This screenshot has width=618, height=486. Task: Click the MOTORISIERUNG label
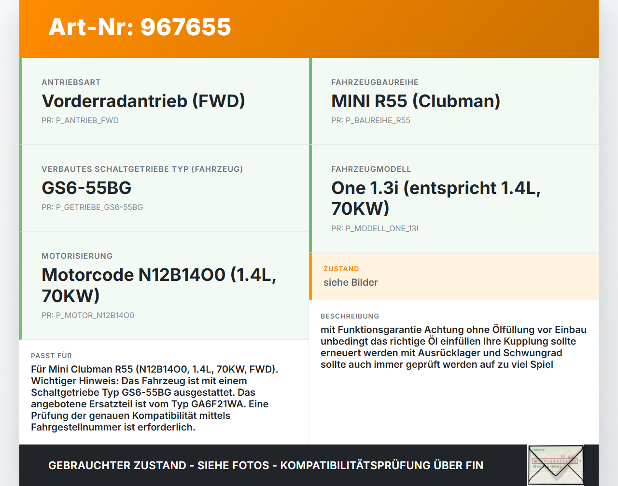(x=77, y=256)
